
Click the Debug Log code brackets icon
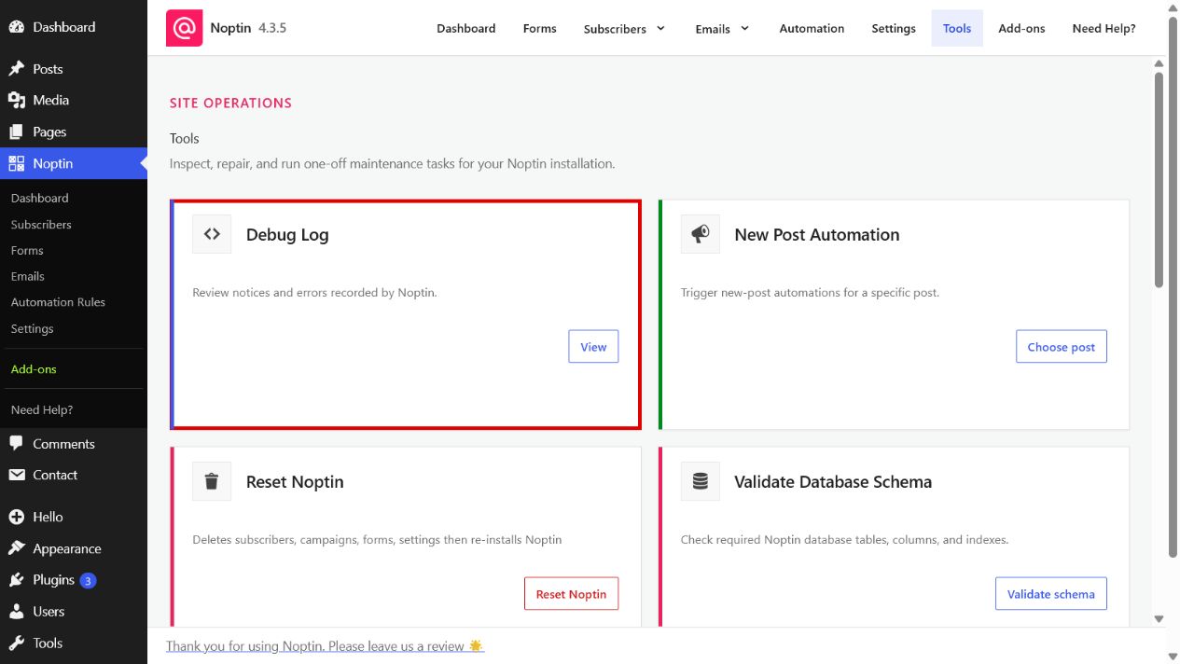(212, 234)
